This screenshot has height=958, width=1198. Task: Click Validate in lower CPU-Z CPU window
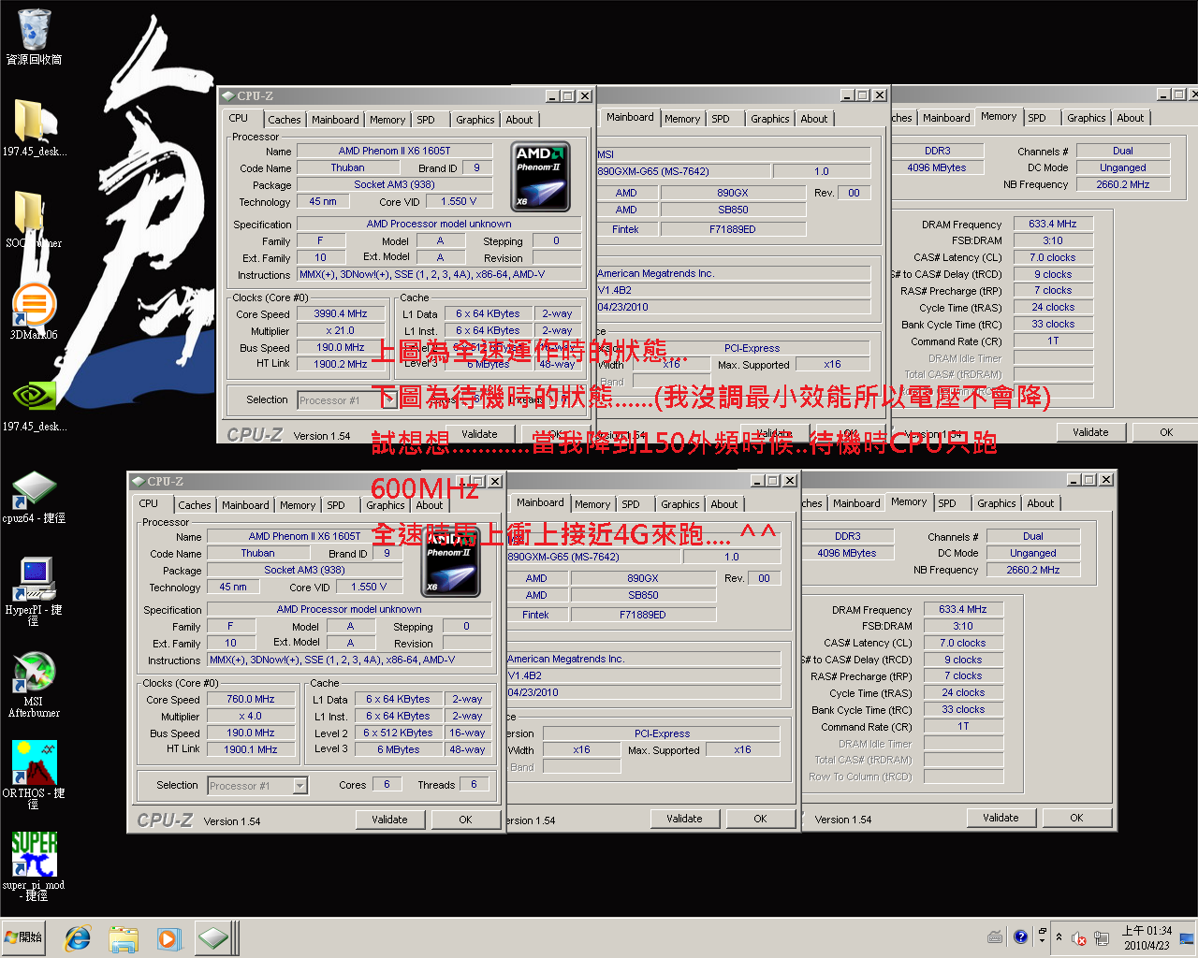coord(389,820)
